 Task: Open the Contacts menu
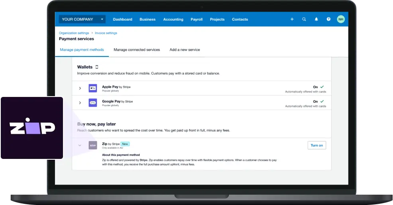tap(240, 19)
